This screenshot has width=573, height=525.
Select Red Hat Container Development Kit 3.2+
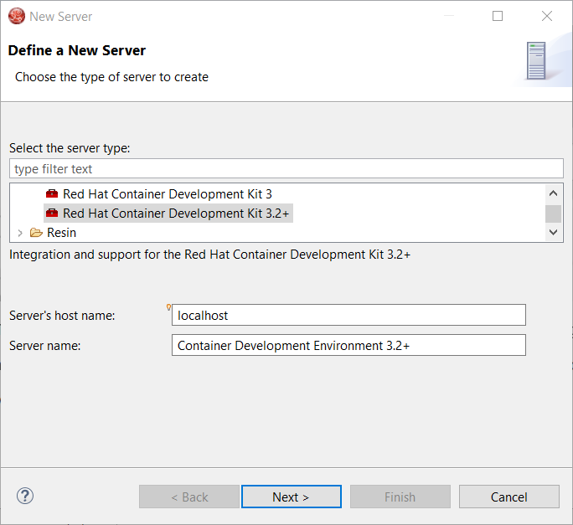(x=177, y=214)
